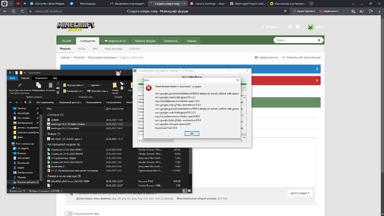Open the Minecraft breadcrumb link

(x=79, y=57)
